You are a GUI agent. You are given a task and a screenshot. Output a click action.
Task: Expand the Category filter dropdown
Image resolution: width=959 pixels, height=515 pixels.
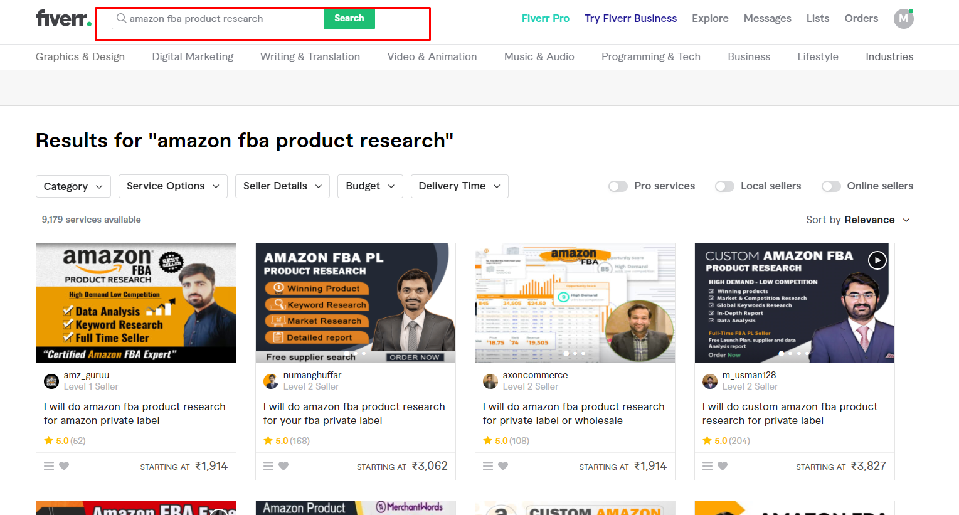tap(73, 186)
